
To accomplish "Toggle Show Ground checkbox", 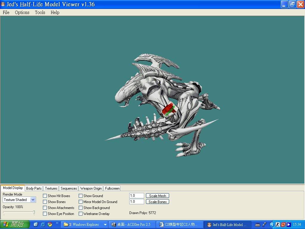I will pyautogui.click(x=81, y=196).
